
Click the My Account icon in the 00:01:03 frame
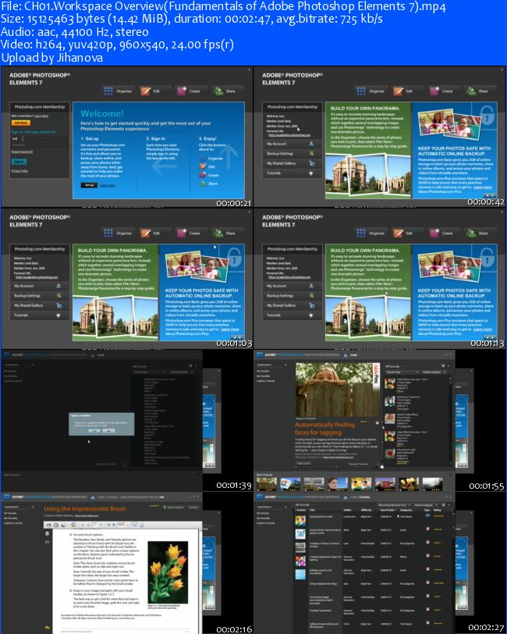click(58, 286)
